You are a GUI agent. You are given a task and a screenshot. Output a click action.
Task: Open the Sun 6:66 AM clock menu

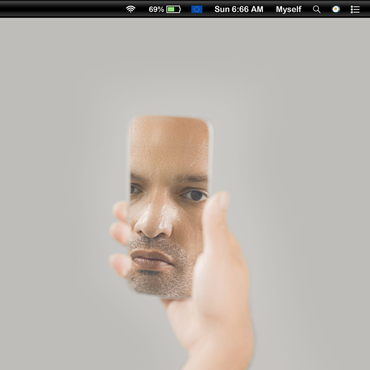(239, 9)
